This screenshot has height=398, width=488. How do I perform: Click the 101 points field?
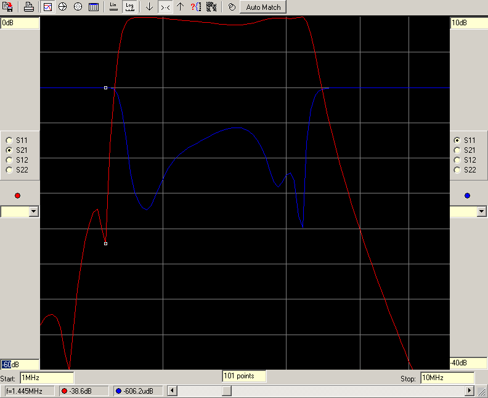pyautogui.click(x=244, y=376)
